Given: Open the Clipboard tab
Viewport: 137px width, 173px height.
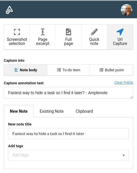Looking at the screenshot, I should [x=84, y=111].
